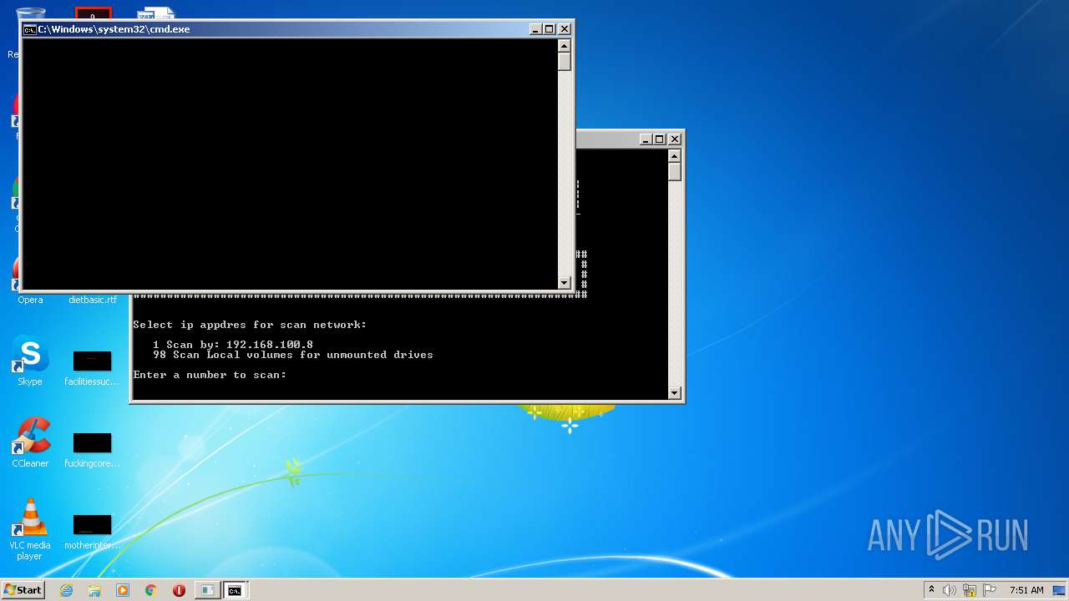
Task: Open Windows Explorer from the taskbar
Action: click(94, 590)
